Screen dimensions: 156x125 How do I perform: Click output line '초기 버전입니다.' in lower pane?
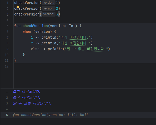(x=27, y=92)
